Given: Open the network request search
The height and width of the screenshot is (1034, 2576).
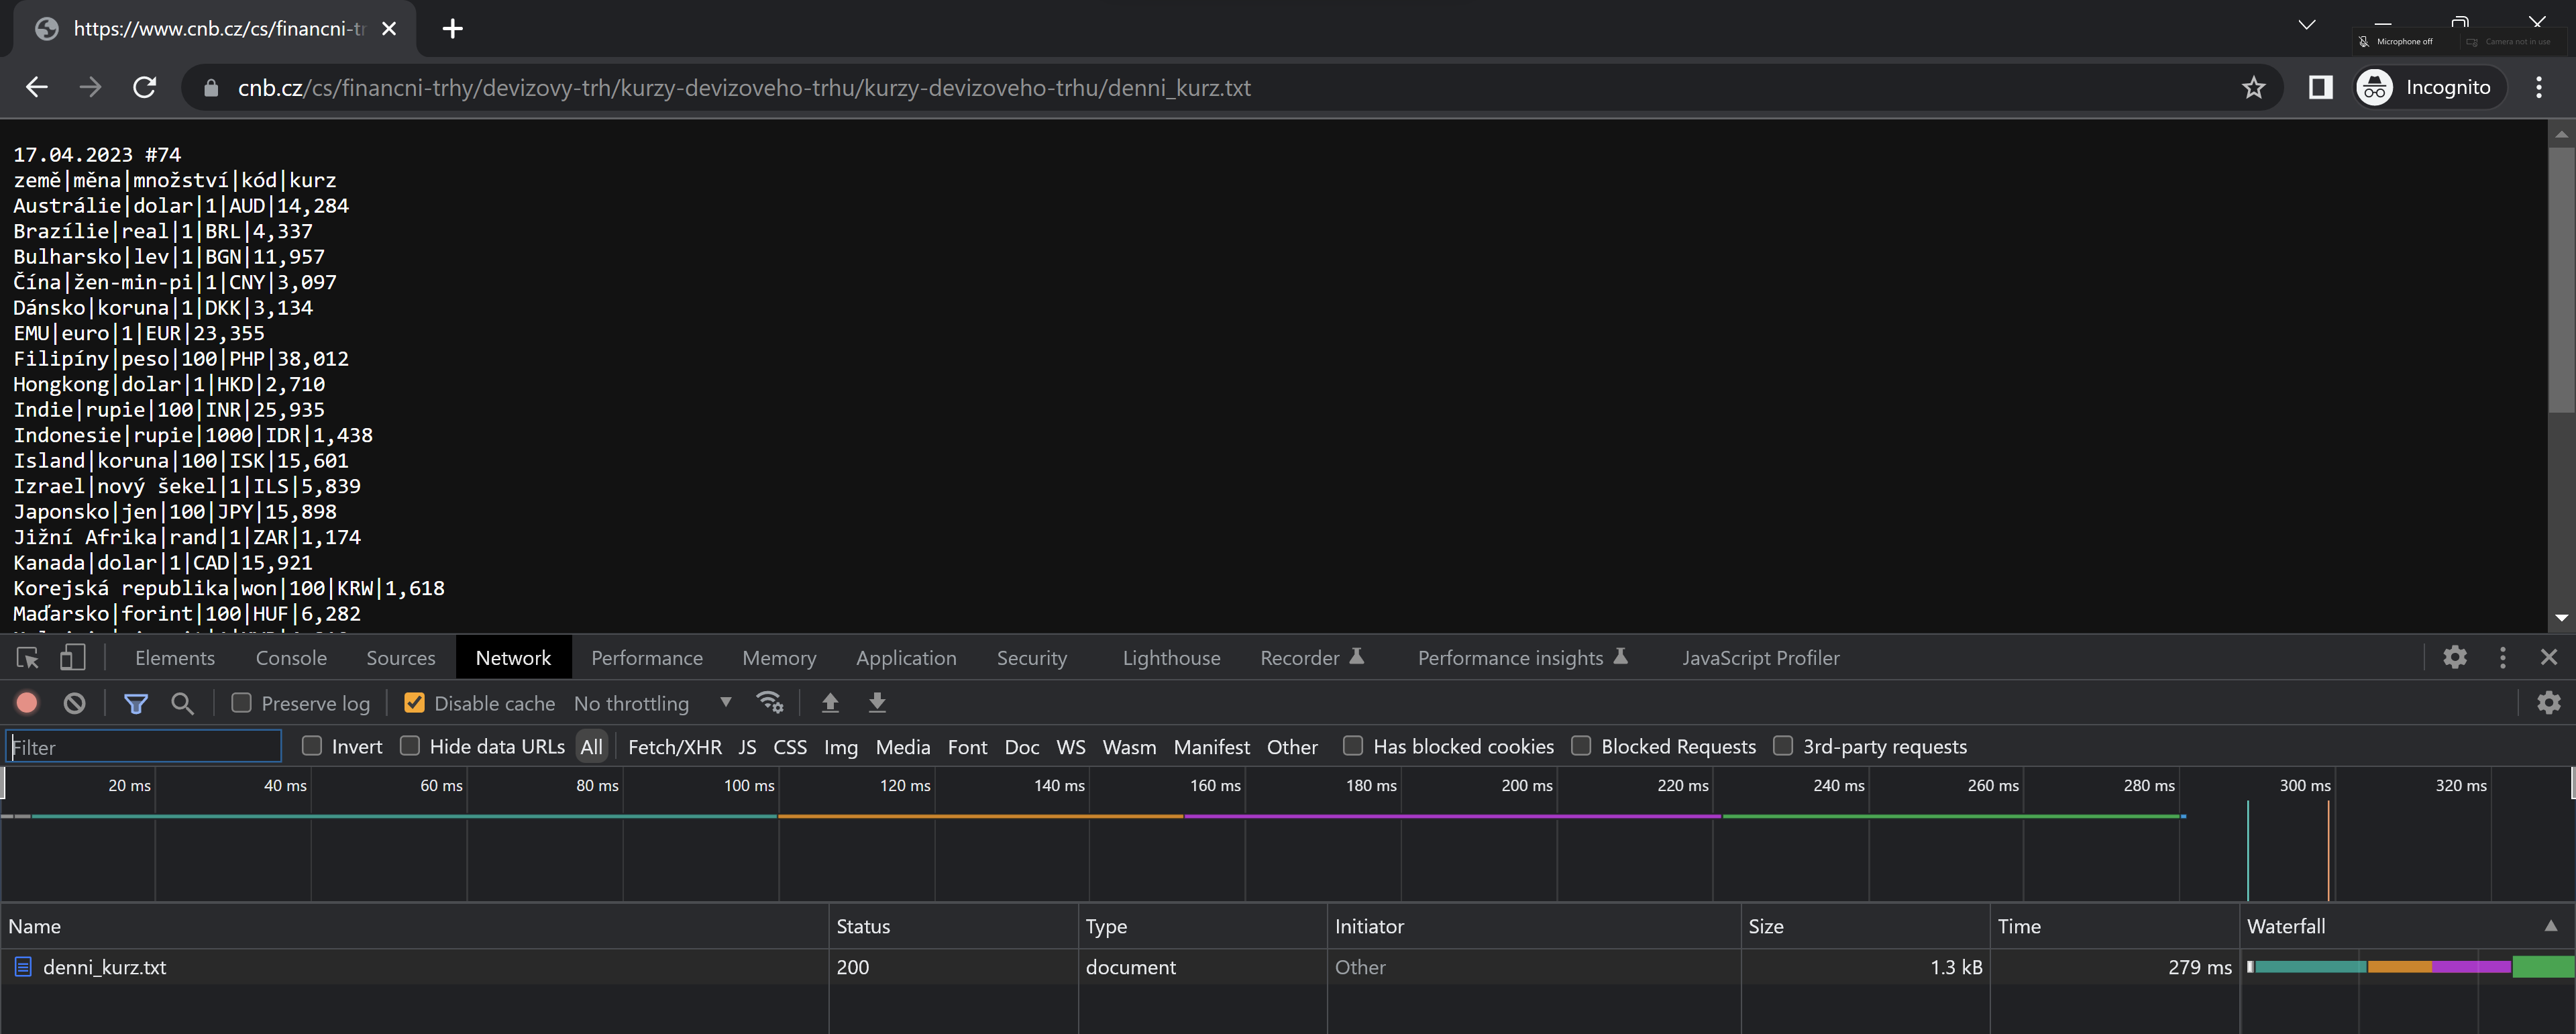Looking at the screenshot, I should point(182,702).
